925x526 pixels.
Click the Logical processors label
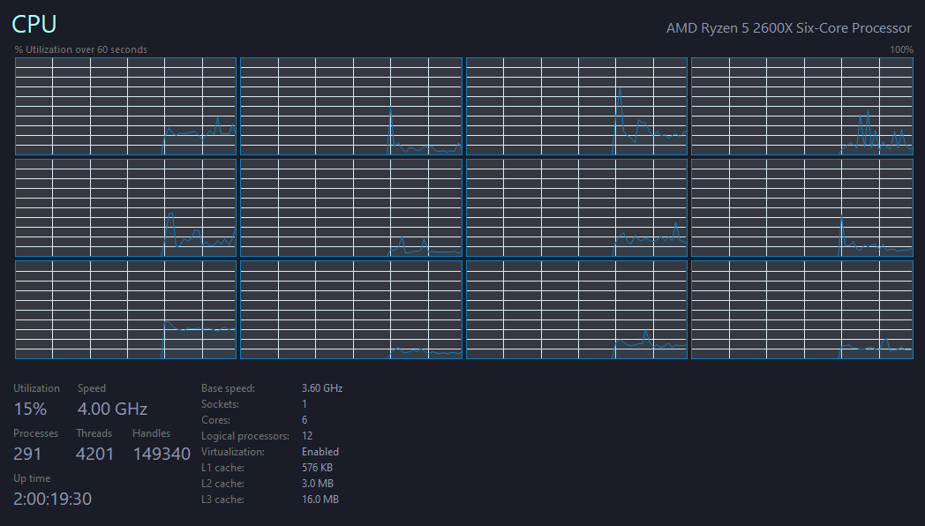click(x=245, y=436)
